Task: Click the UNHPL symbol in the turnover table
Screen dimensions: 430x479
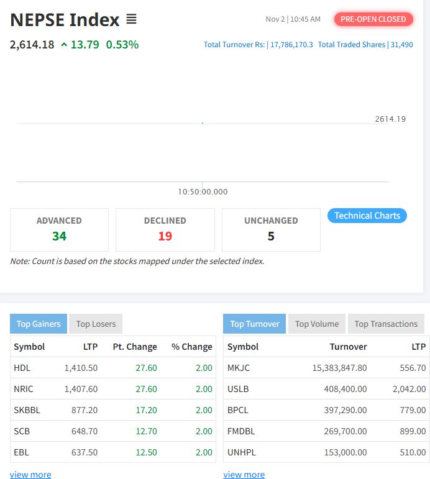Action: click(240, 452)
